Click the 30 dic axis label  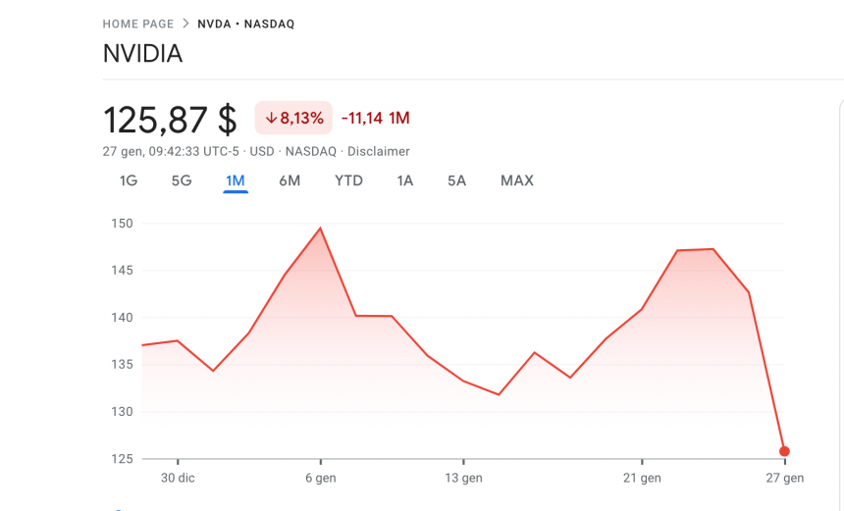[178, 478]
